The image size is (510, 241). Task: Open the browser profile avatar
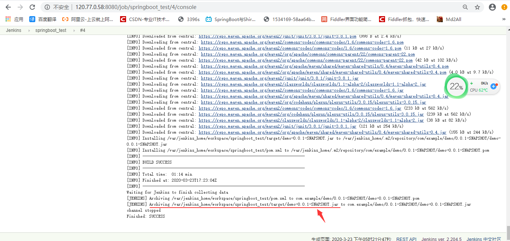tap(492, 7)
